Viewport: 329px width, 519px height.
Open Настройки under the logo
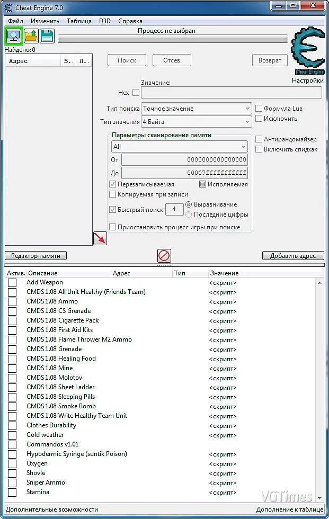pyautogui.click(x=307, y=80)
